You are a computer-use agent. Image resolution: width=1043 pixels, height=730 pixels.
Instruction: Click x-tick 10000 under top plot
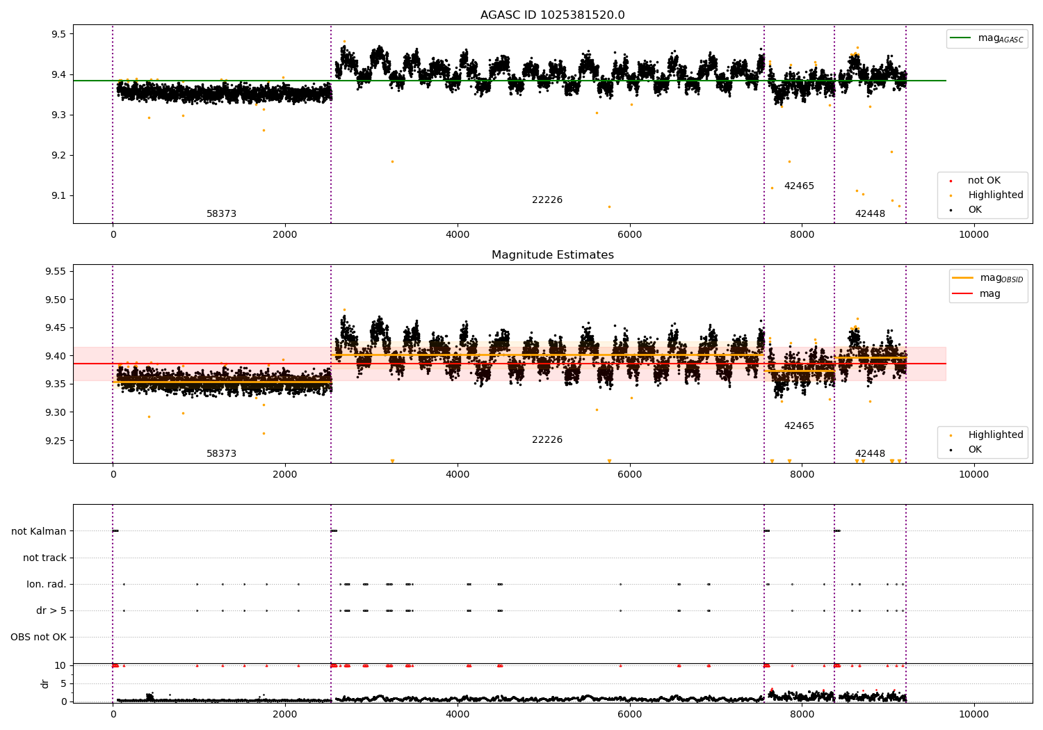973,235
